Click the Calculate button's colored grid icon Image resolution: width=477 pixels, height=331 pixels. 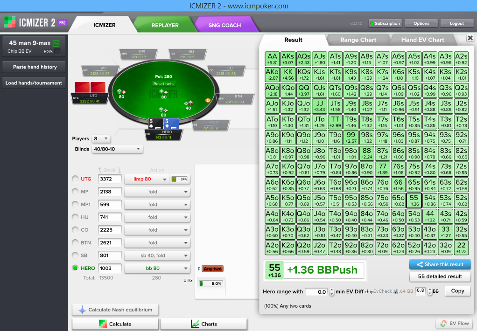(103, 324)
